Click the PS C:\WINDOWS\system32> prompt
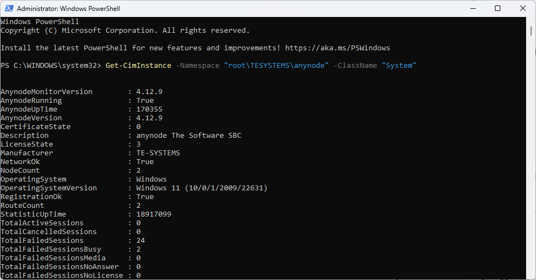The image size is (536, 280). click(51, 65)
